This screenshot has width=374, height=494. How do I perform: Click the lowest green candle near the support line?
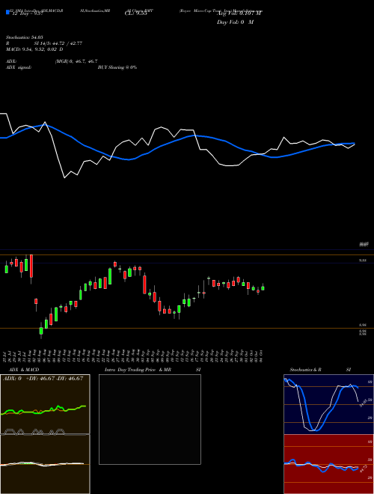coord(41,331)
